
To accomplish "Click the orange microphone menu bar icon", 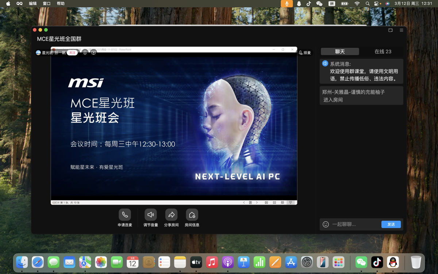I will pyautogui.click(x=287, y=3).
